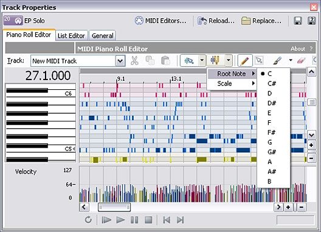Open the MIDI Editors menu button
Screen dimensions: 321x232
[x=160, y=21]
